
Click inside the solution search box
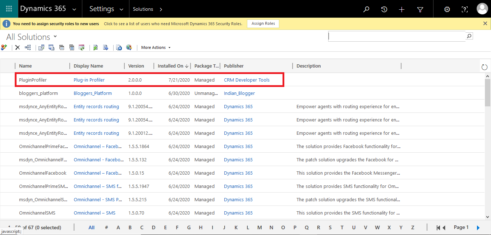point(395,36)
